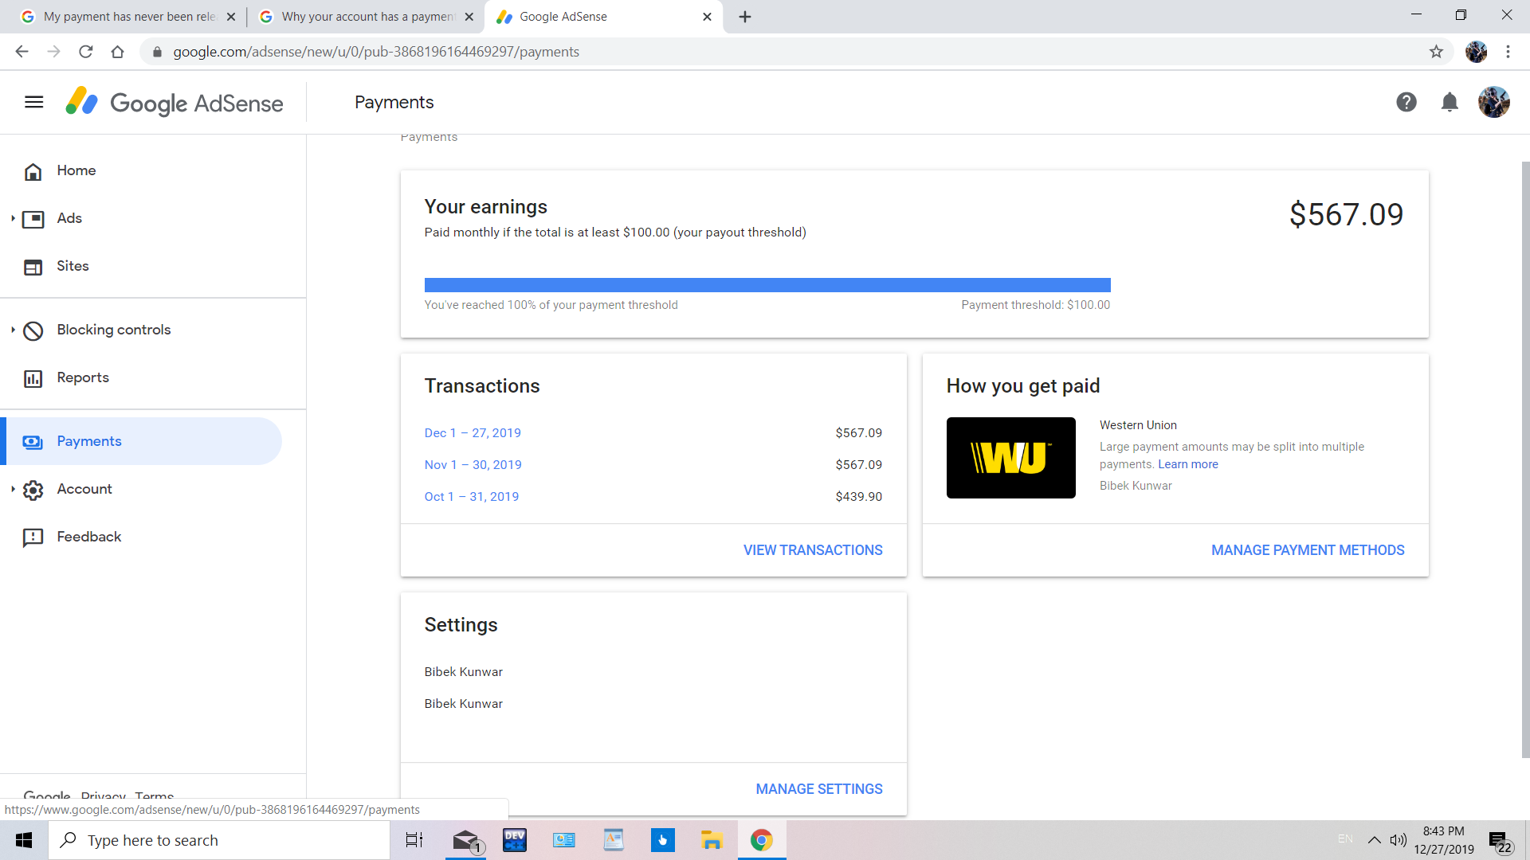Expand the Ads sidebar section
Viewport: 1530px width, 860px height.
pyautogui.click(x=13, y=218)
